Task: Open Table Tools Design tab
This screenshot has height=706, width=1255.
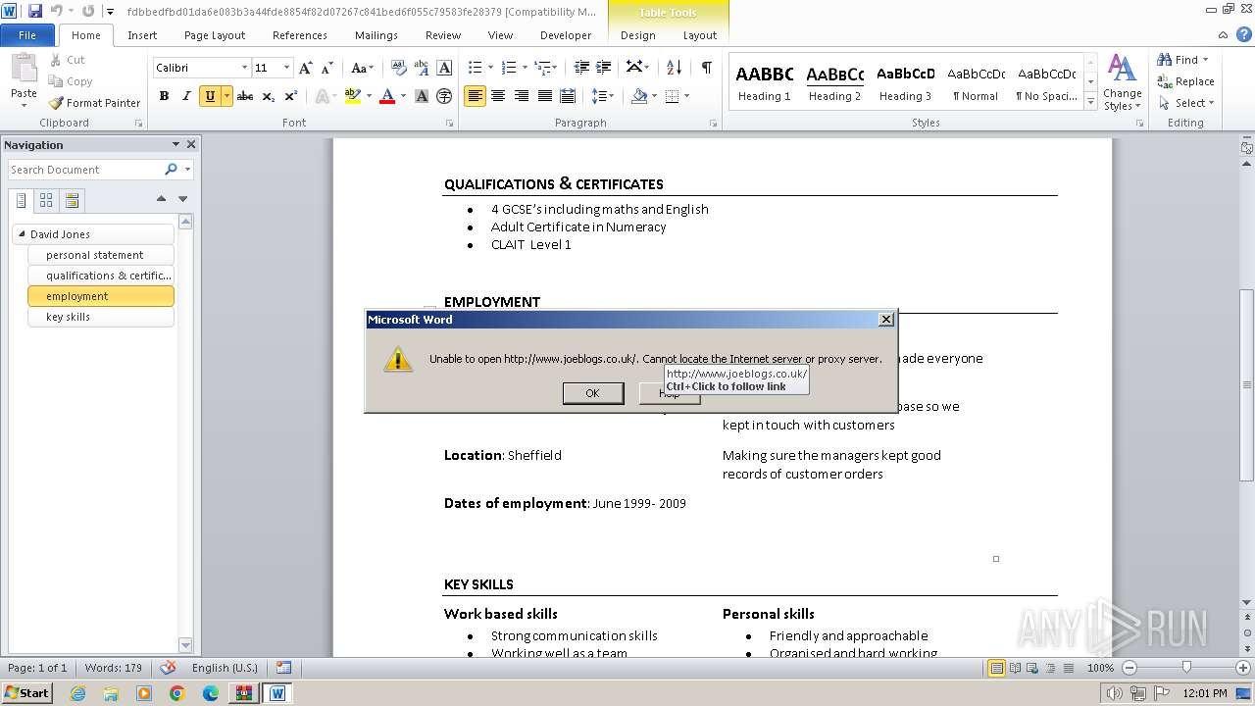Action: [638, 35]
